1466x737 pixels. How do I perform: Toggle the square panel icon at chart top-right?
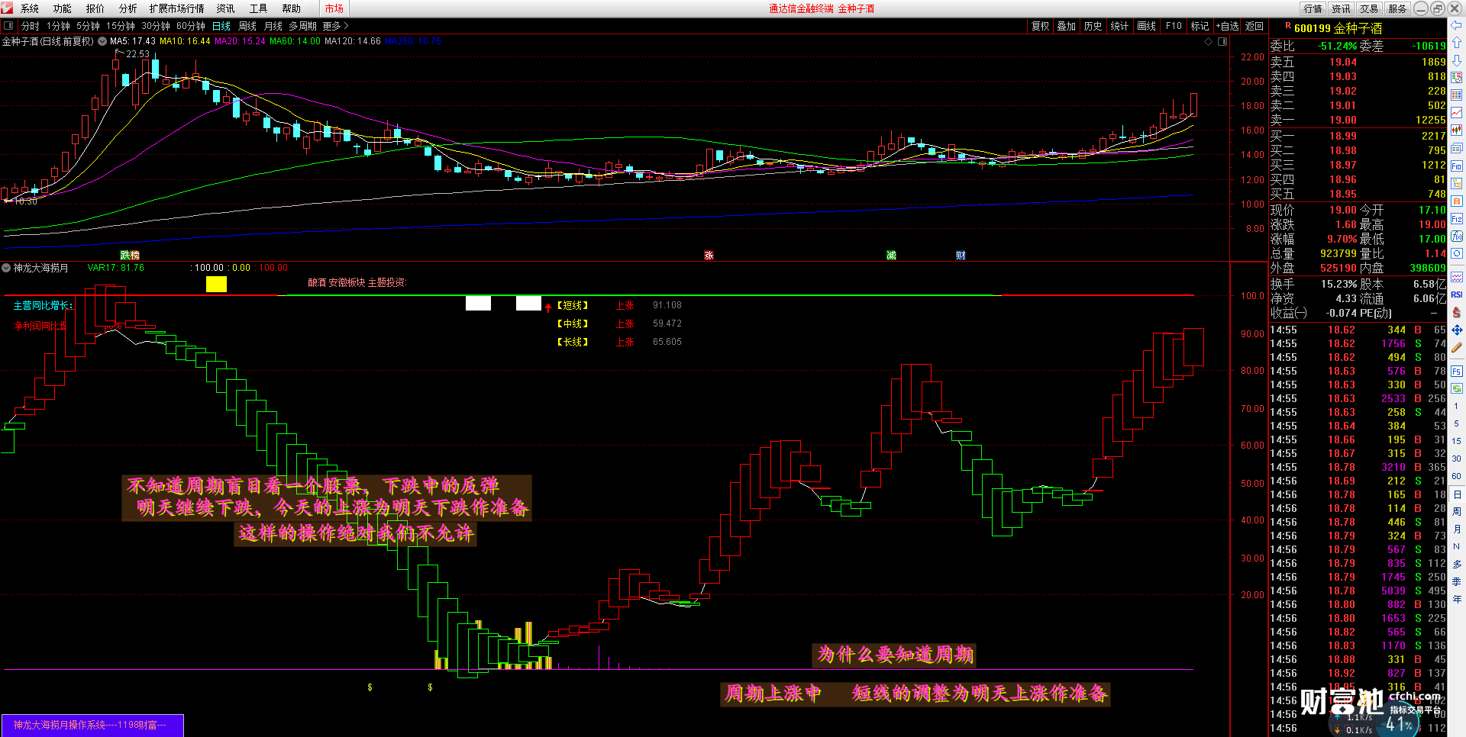tap(1222, 42)
